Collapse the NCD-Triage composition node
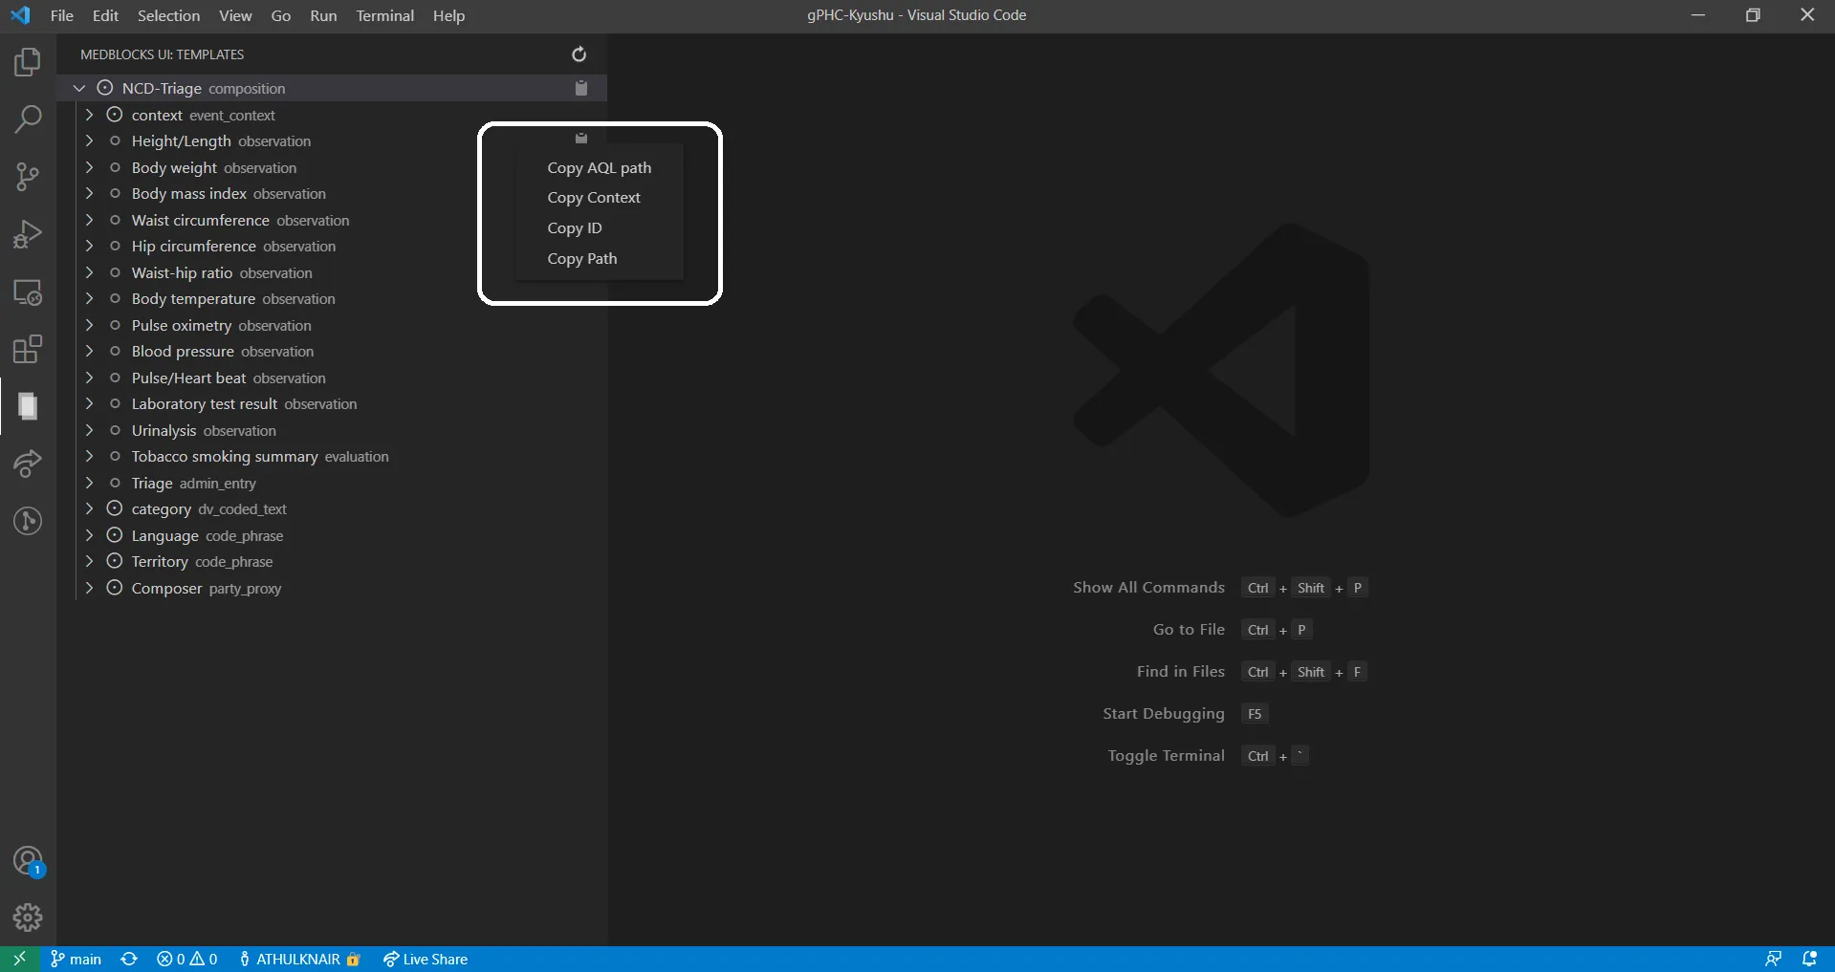Image resolution: width=1835 pixels, height=972 pixels. coord(79,88)
